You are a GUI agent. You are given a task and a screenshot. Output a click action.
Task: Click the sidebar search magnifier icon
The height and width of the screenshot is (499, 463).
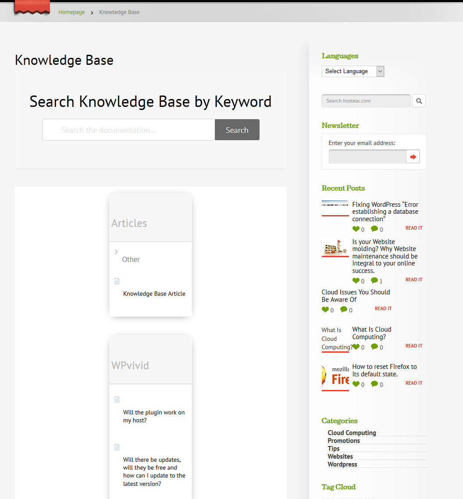[x=419, y=101]
